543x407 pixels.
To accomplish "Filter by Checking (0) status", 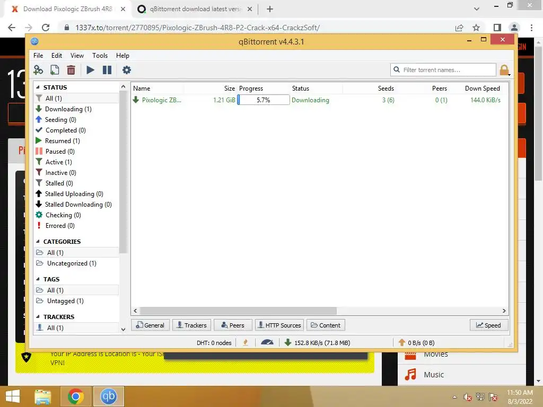I will click(58, 215).
